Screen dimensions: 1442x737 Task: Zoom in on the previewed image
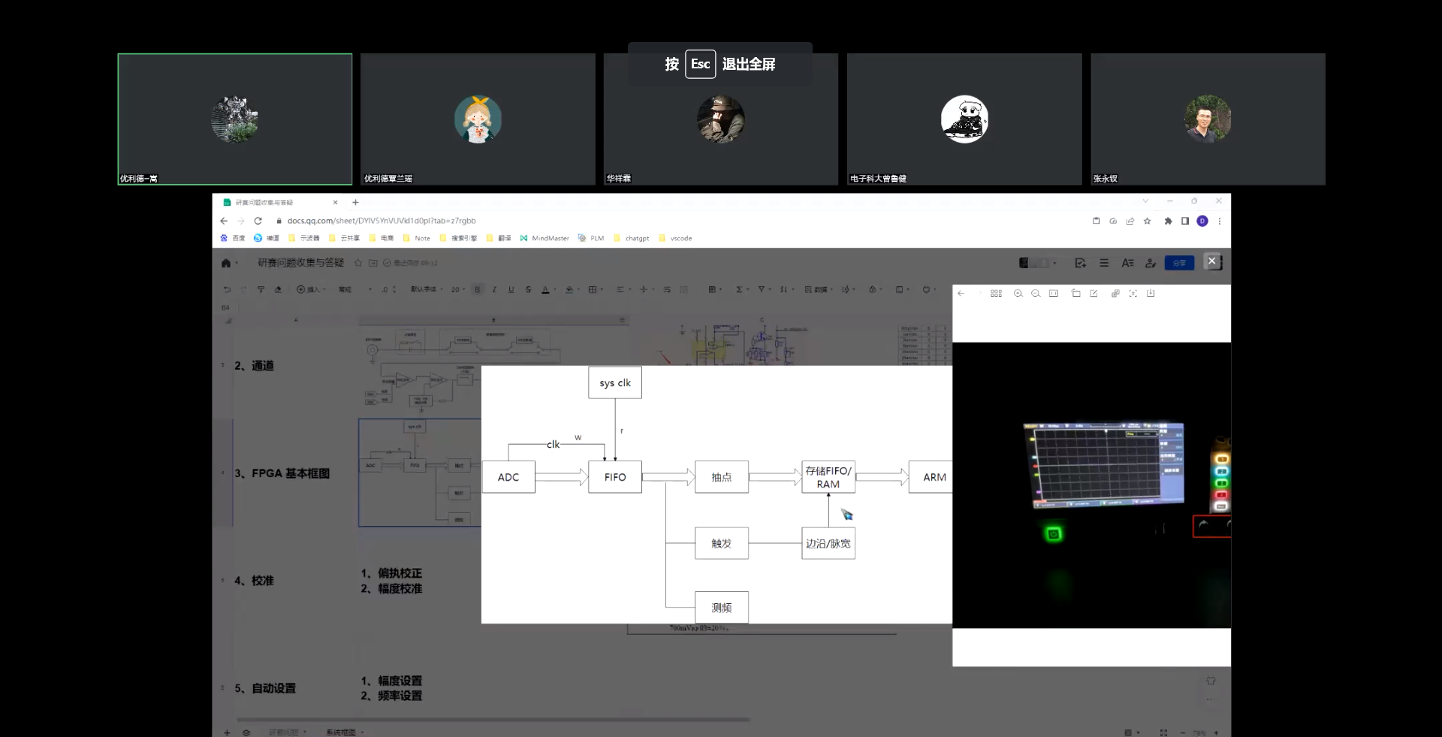1018,294
